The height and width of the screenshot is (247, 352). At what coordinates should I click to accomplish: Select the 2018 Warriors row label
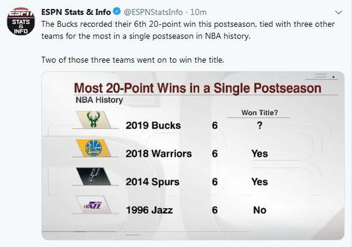(x=159, y=154)
